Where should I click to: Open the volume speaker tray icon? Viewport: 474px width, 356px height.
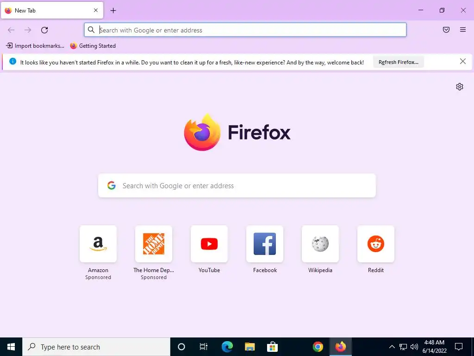tap(414, 347)
